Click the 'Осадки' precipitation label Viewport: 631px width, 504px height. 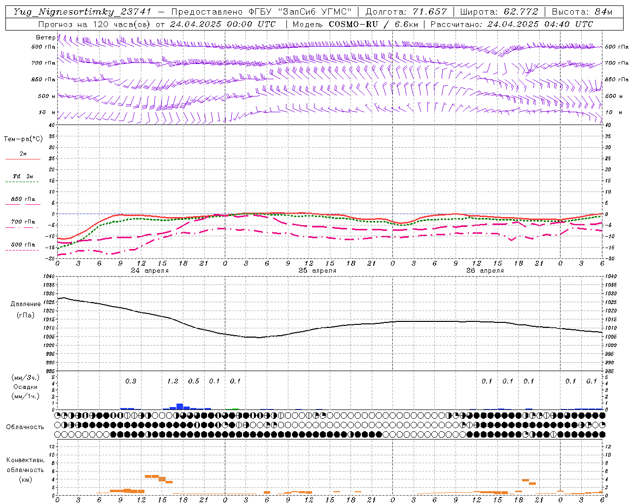click(26, 387)
